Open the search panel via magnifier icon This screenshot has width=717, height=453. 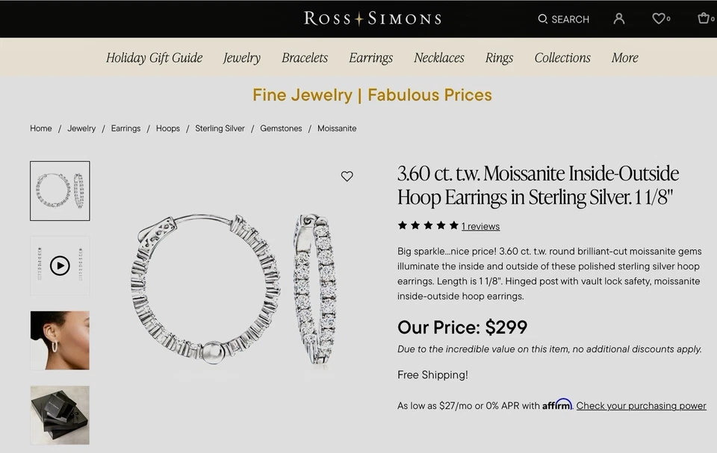[543, 19]
